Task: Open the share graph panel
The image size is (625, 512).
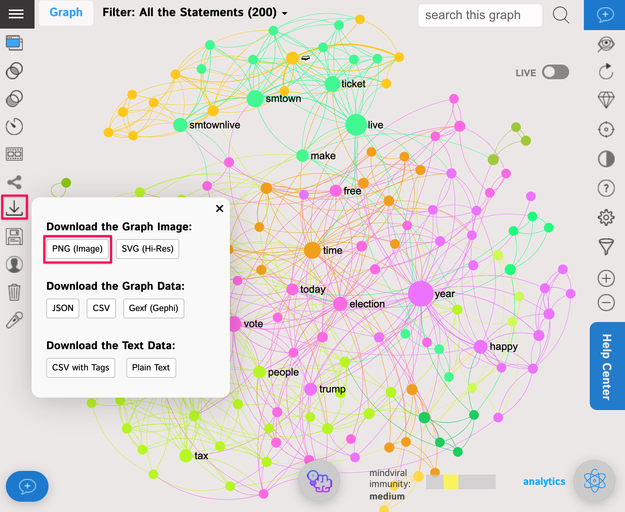Action: coord(14,182)
